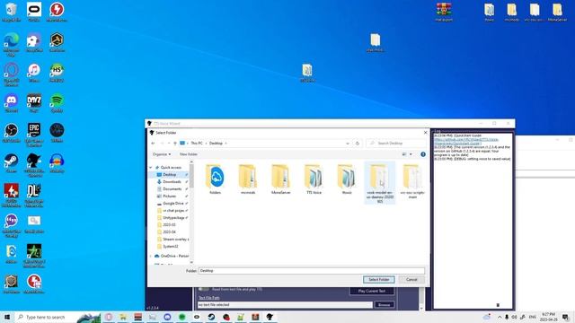Click the New folder button
575x323 pixels.
(x=189, y=154)
